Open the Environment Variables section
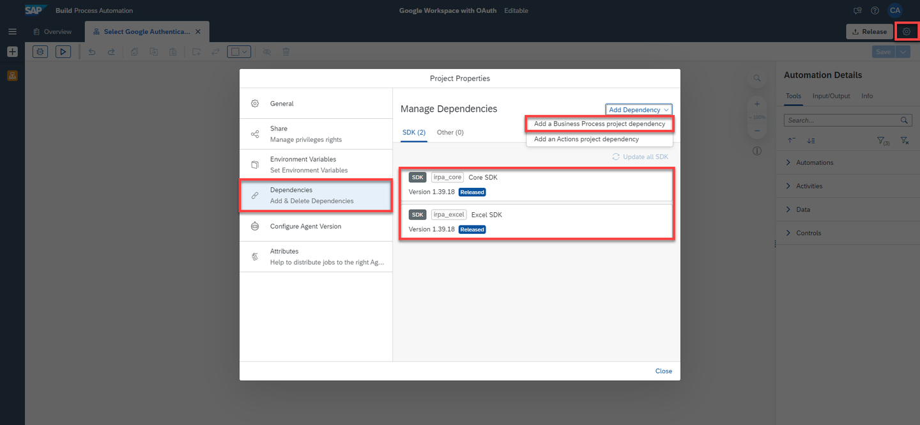 [316, 165]
